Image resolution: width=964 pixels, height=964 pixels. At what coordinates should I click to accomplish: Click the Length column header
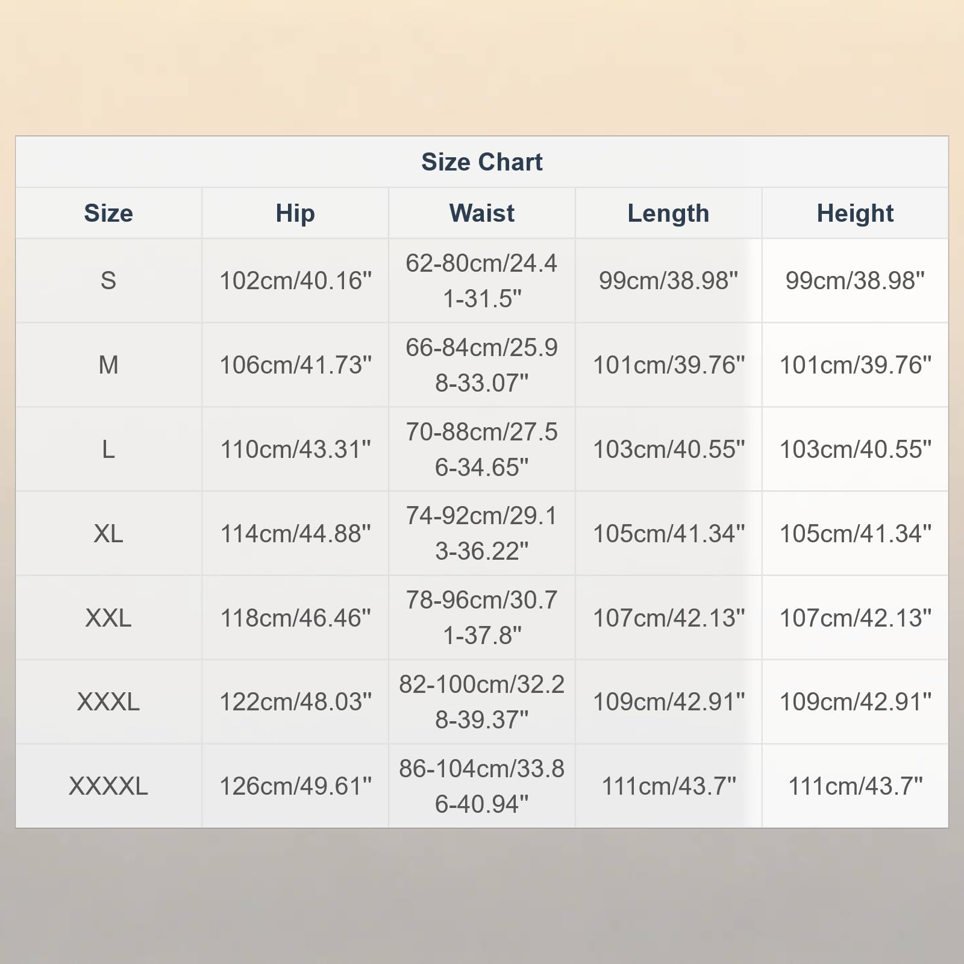point(668,213)
